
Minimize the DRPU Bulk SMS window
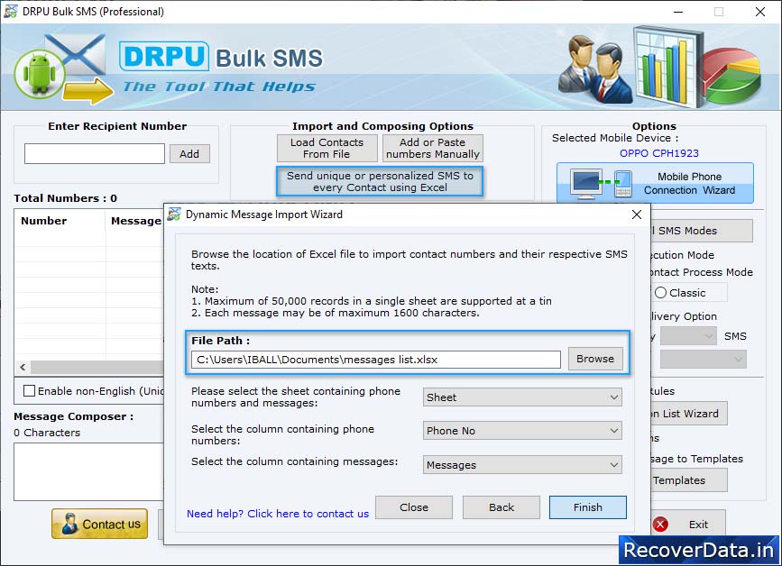pyautogui.click(x=678, y=12)
